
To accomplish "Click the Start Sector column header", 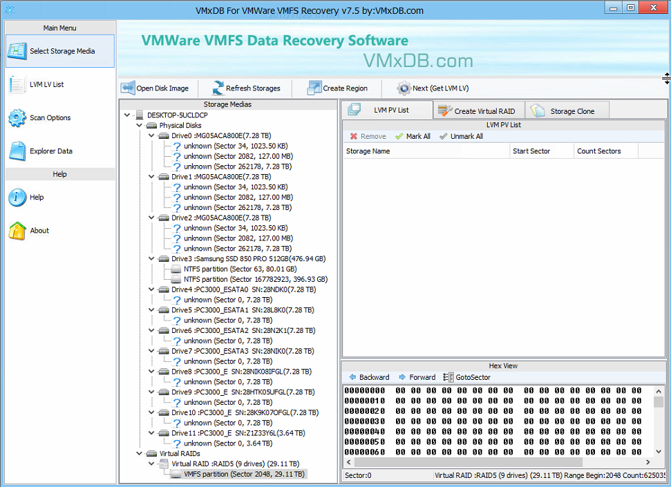I will point(541,151).
